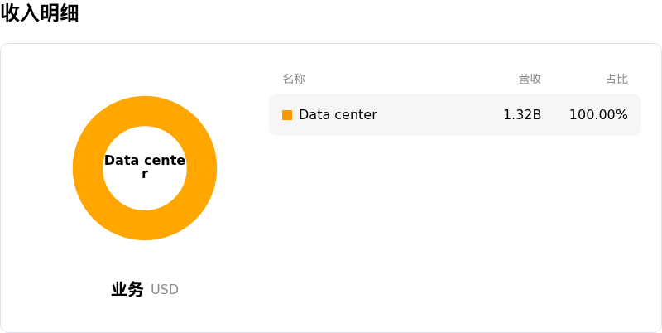Image resolution: width=662 pixels, height=333 pixels.
Task: Click the left side of orange ring
Action: click(88, 168)
